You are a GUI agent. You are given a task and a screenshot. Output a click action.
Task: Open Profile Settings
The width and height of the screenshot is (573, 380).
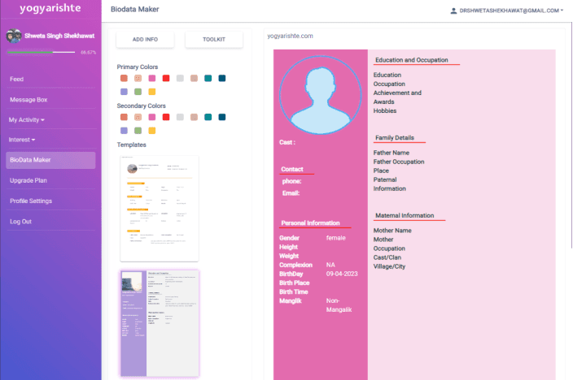coord(31,201)
